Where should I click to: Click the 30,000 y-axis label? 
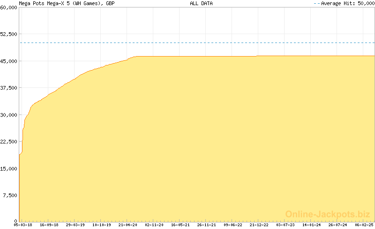click(x=8, y=115)
